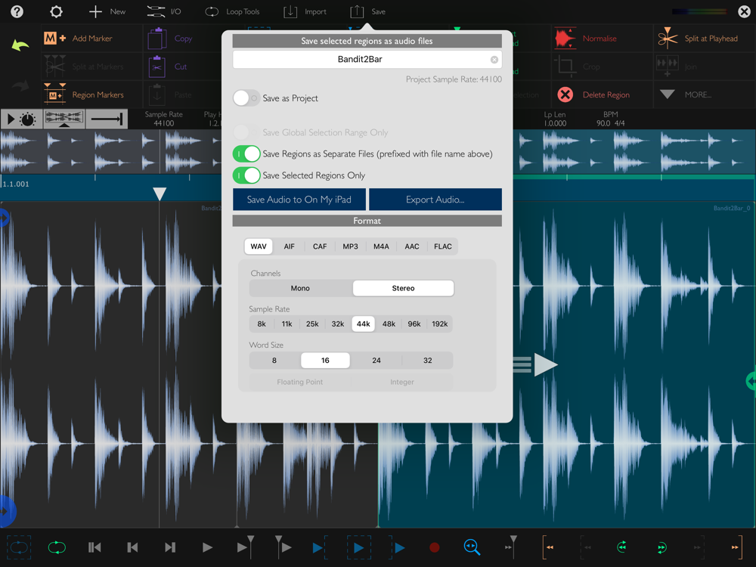Click the Export Audio... button
756x567 pixels.
[435, 200]
